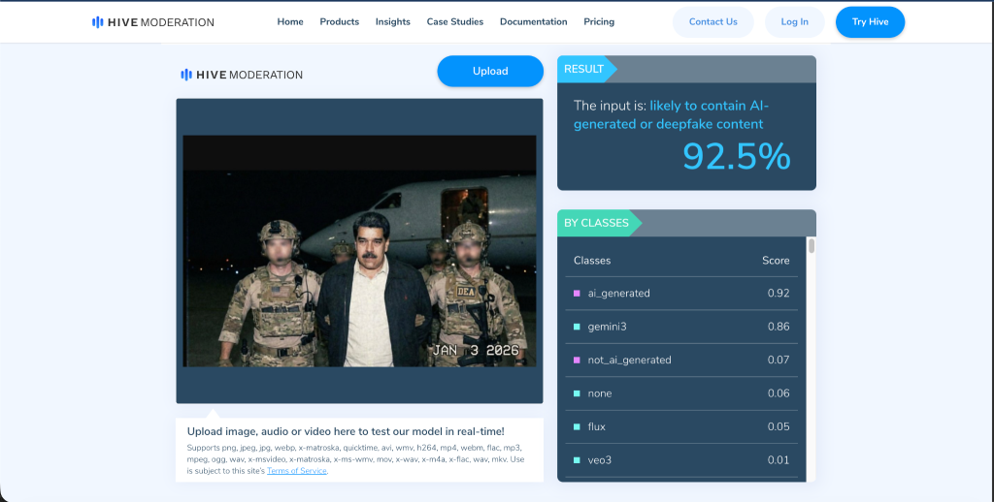Open the Products menu
Screen dimensions: 994x502
coord(339,22)
